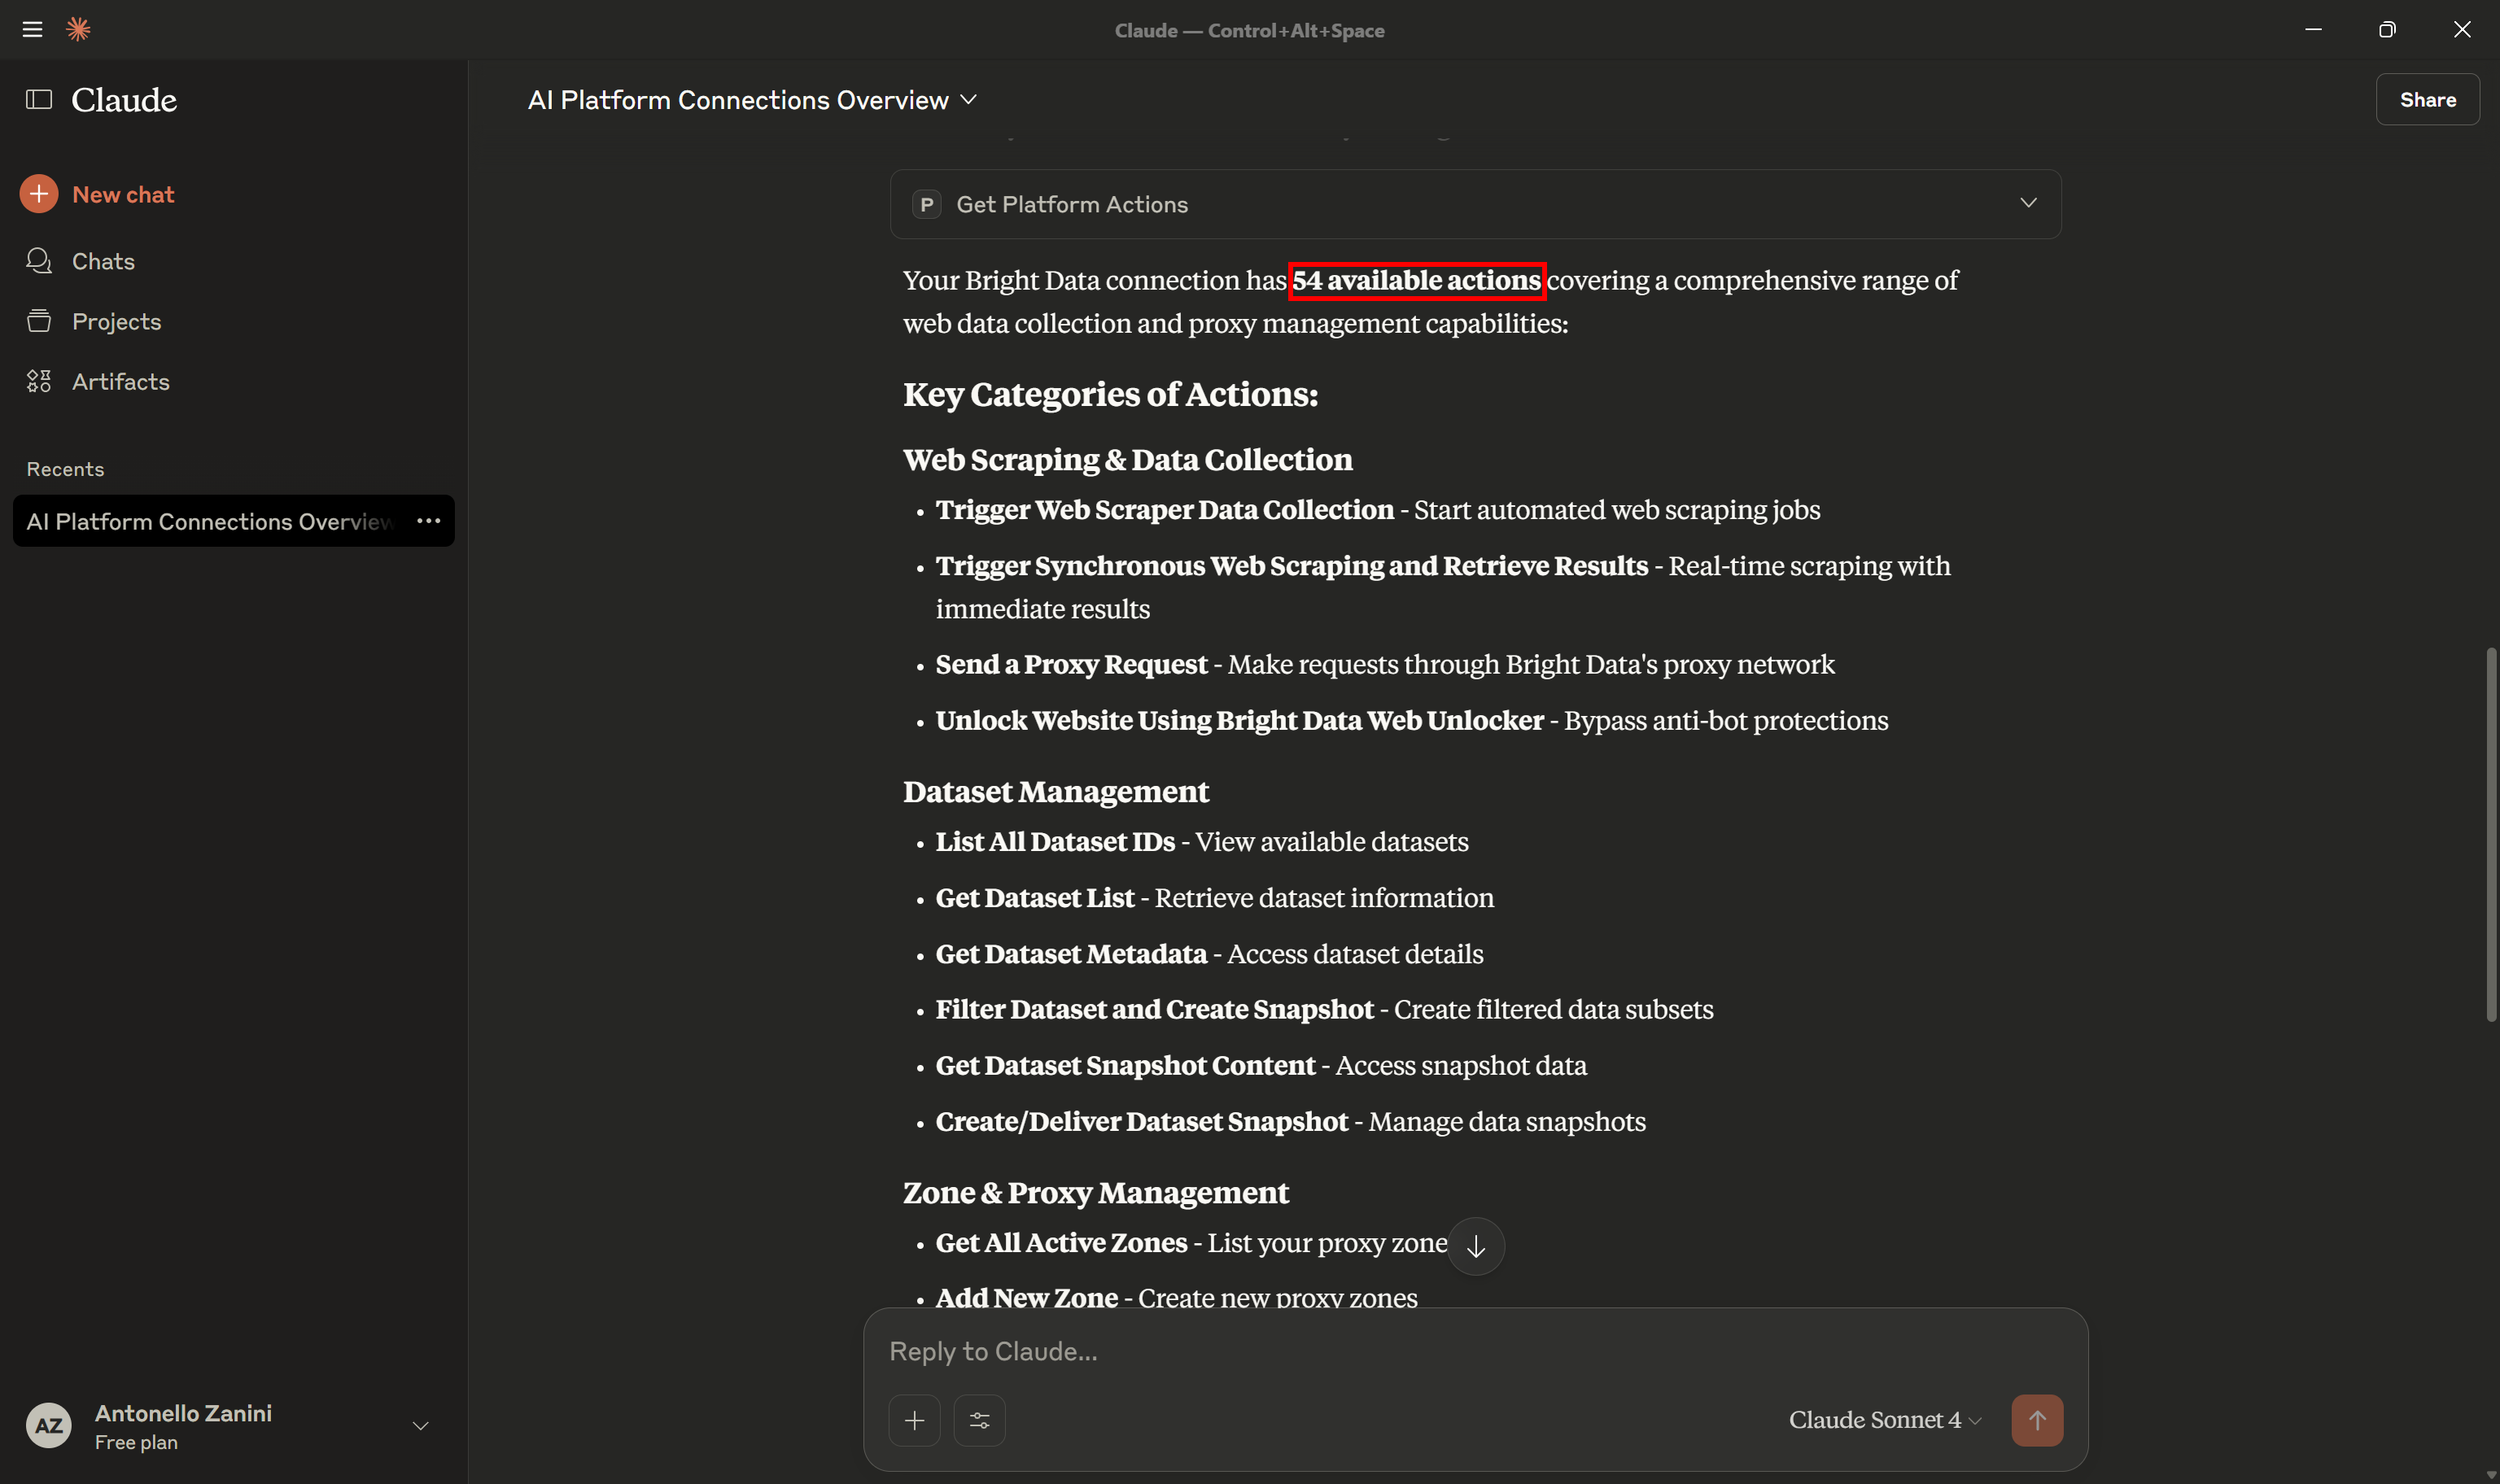Click the attachment plus icon in reply box
Screen dimensions: 2500x1484
tap(914, 1420)
